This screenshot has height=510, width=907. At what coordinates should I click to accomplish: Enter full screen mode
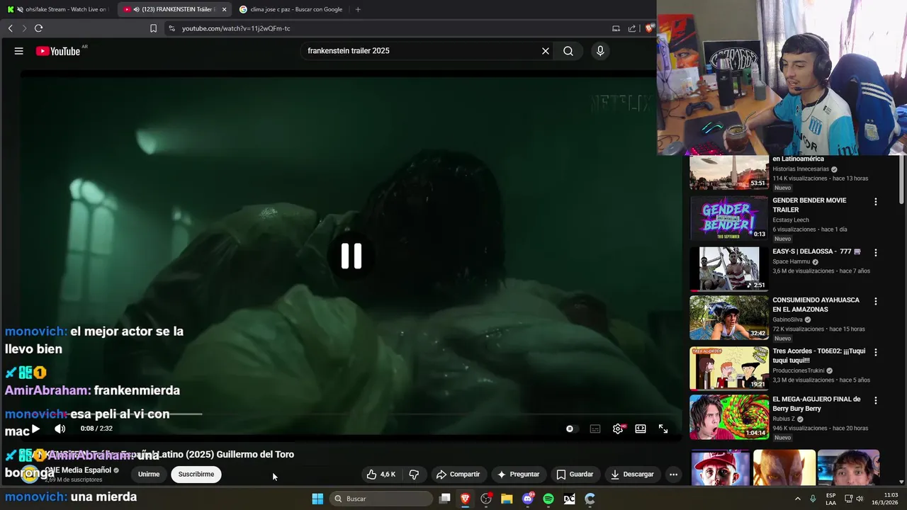pyautogui.click(x=663, y=429)
